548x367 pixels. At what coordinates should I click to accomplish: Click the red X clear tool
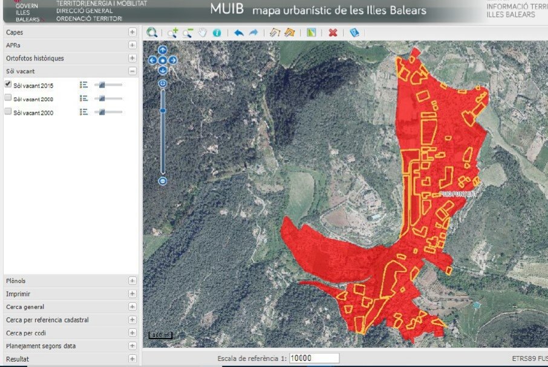pyautogui.click(x=333, y=33)
